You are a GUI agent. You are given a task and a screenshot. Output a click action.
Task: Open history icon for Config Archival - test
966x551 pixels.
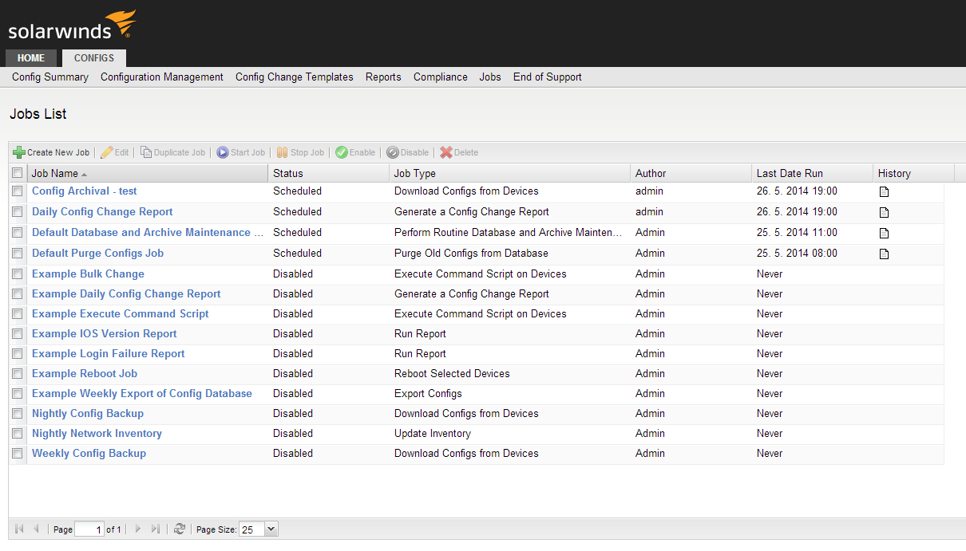[884, 191]
